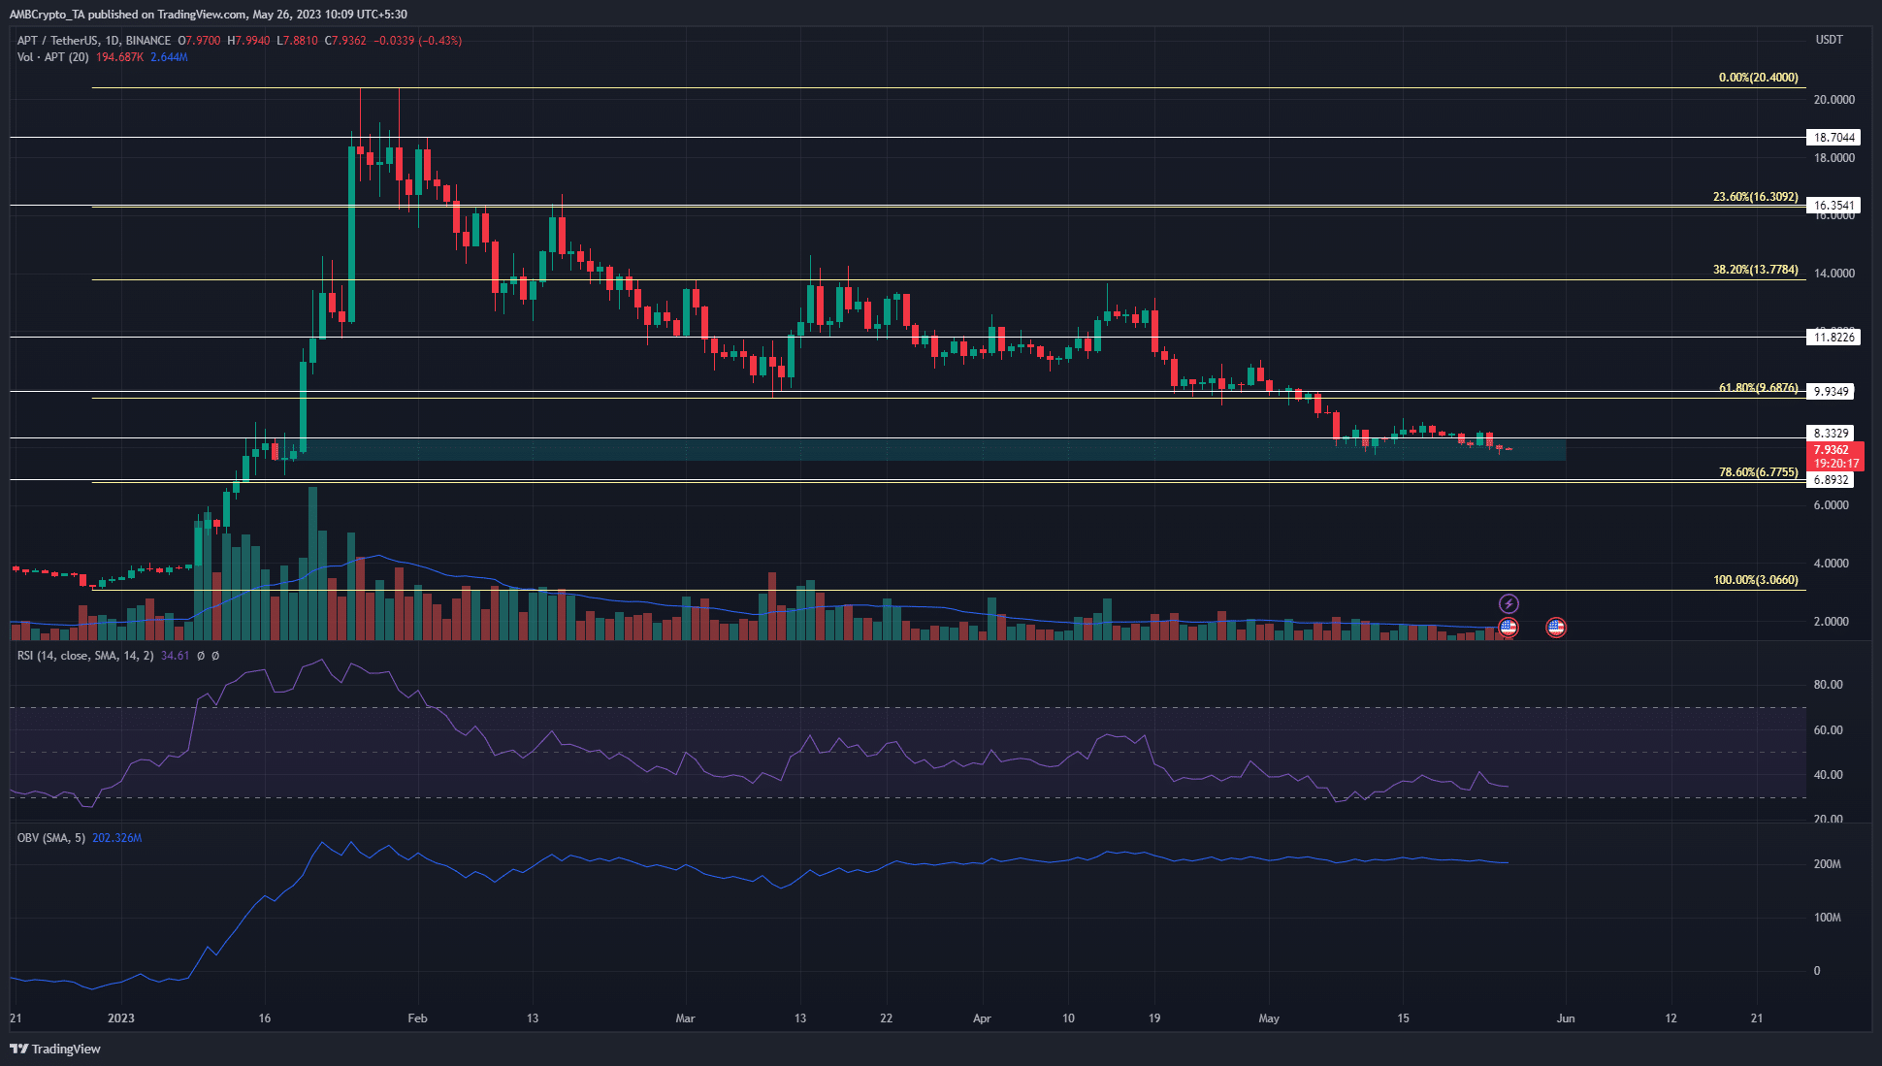This screenshot has width=1882, height=1066.
Task: Click the change value −0.0339 (−0.43%)
Action: (418, 41)
